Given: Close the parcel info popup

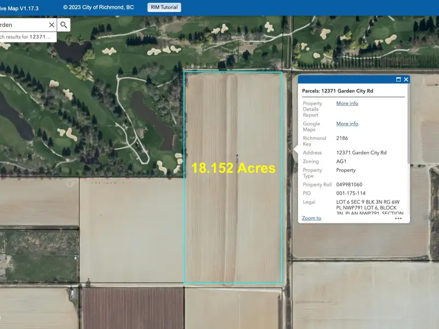Looking at the screenshot, I should click(406, 80).
